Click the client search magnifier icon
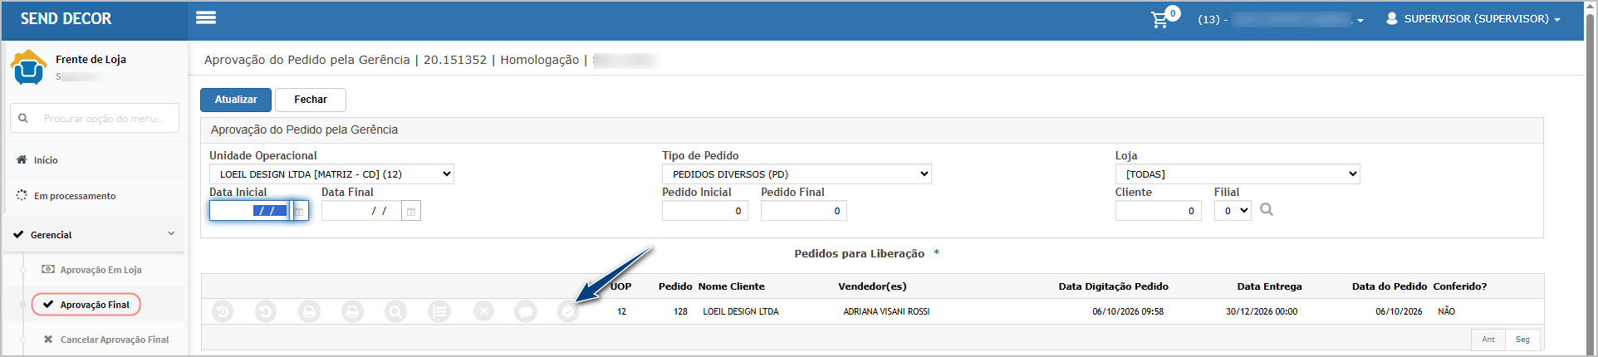The width and height of the screenshot is (1598, 357). tap(1267, 209)
